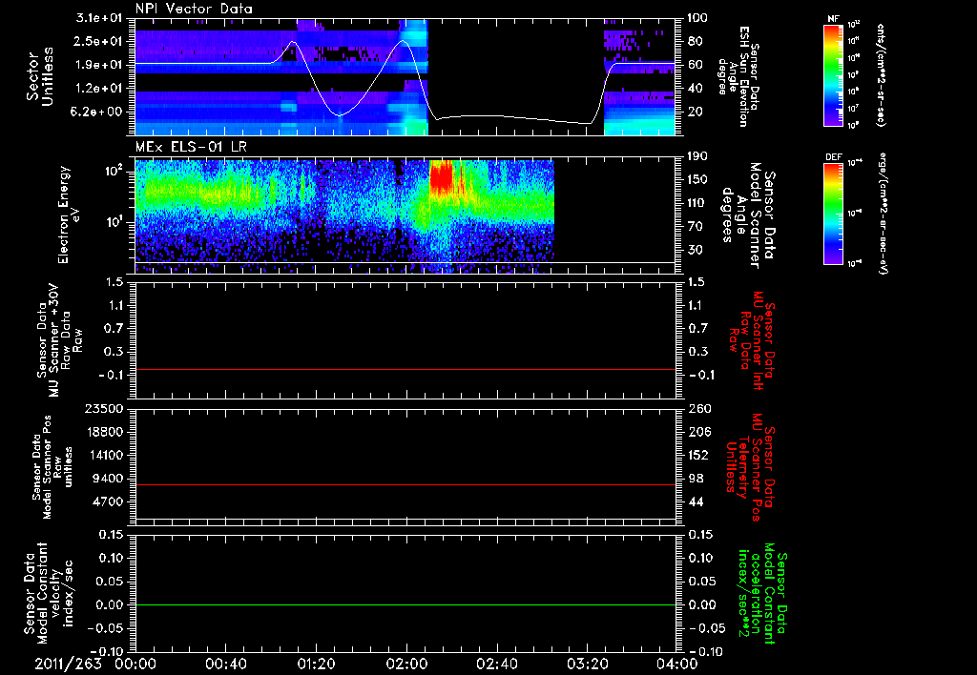This screenshot has width=977, height=675.
Task: Click the DEF label above the color bar
Action: [x=833, y=157]
